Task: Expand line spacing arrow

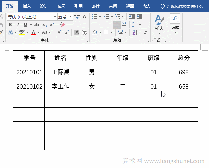Action: pyautogui.click(x=140, y=25)
